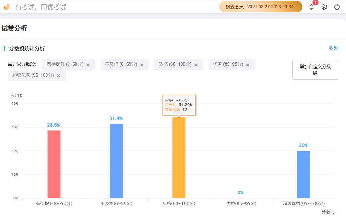Remove the 有待提升 (0~50分) tag
Image resolution: width=346 pixels, height=221 pixels.
(x=88, y=65)
